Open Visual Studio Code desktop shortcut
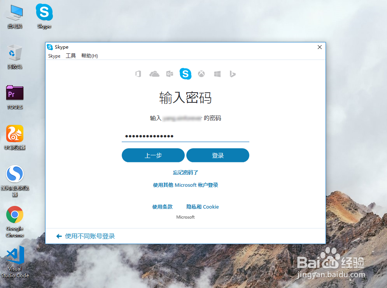This screenshot has width=387, height=288. point(14,262)
